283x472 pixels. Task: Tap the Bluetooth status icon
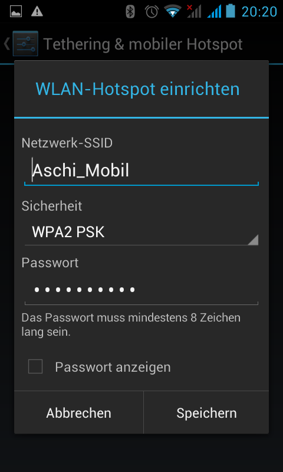pos(130,11)
